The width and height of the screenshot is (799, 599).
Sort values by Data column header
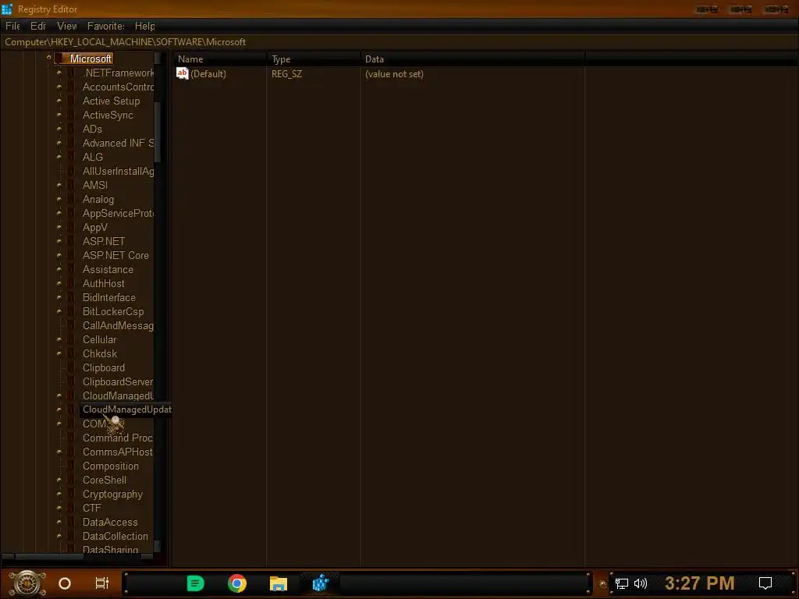coord(472,59)
